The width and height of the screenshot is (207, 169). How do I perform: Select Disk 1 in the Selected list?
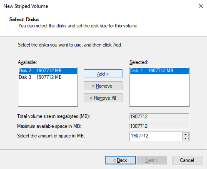point(160,71)
